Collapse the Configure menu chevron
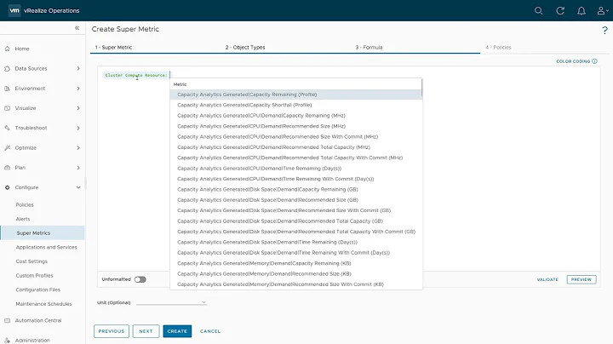The width and height of the screenshot is (613, 344). coord(78,187)
